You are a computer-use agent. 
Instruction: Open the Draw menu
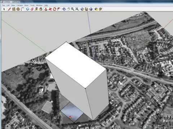tap(26, 5)
